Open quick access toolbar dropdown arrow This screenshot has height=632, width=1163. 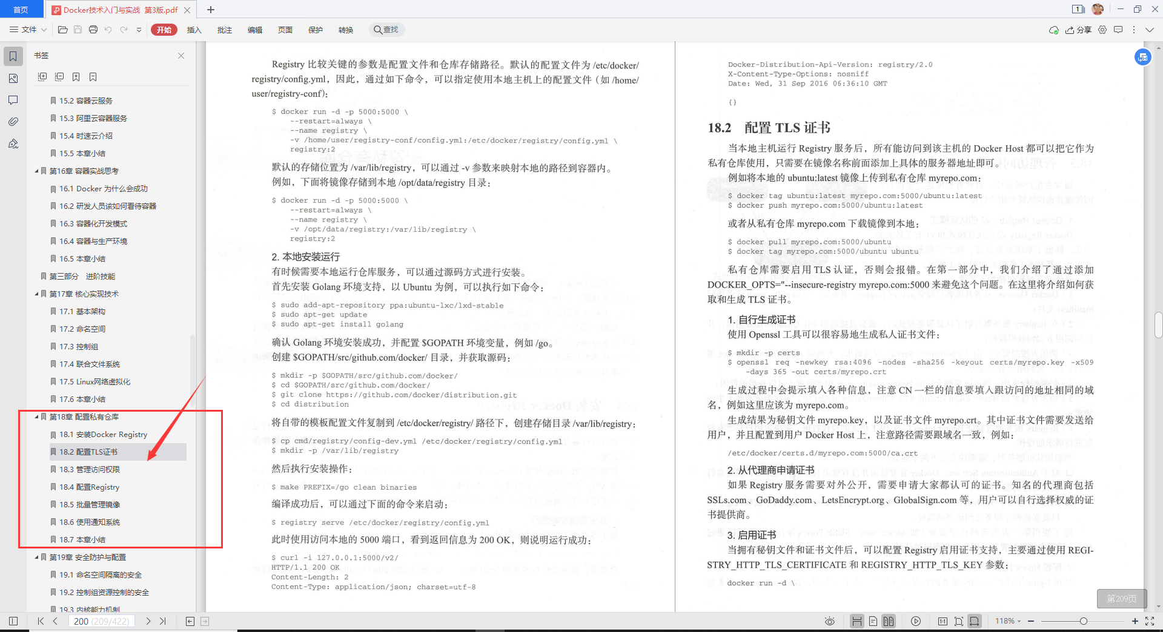click(139, 30)
